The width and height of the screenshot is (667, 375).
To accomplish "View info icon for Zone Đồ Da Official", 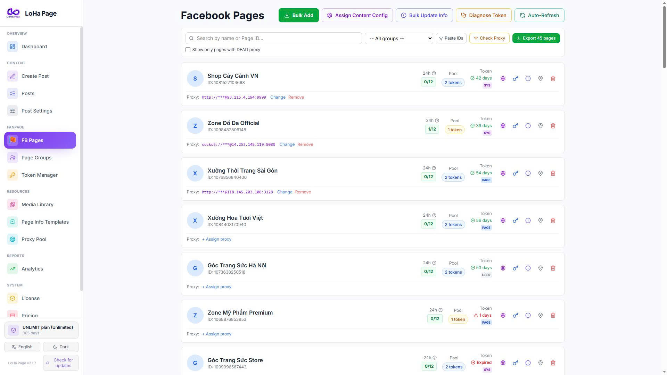I will pyautogui.click(x=528, y=126).
